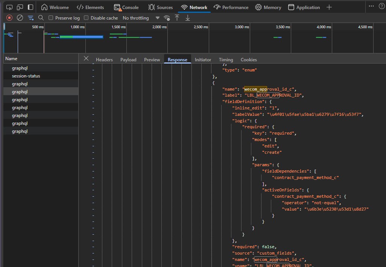The height and width of the screenshot is (267, 386).
Task: Toggle device emulation mode
Action: (20, 7)
